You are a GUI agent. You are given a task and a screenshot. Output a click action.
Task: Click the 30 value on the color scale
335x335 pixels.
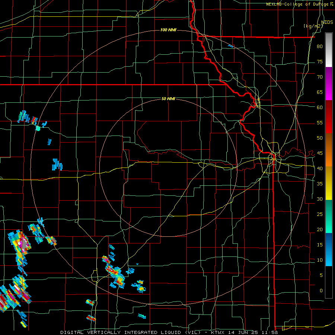pyautogui.click(x=320, y=199)
